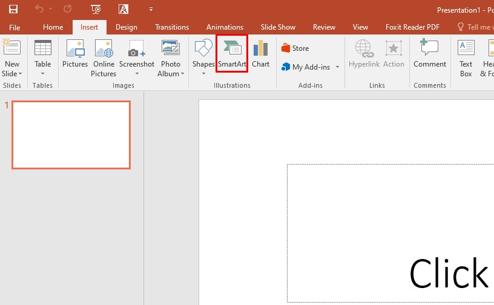This screenshot has height=305, width=494.
Task: Click the Photo Album icon
Action: [x=171, y=47]
